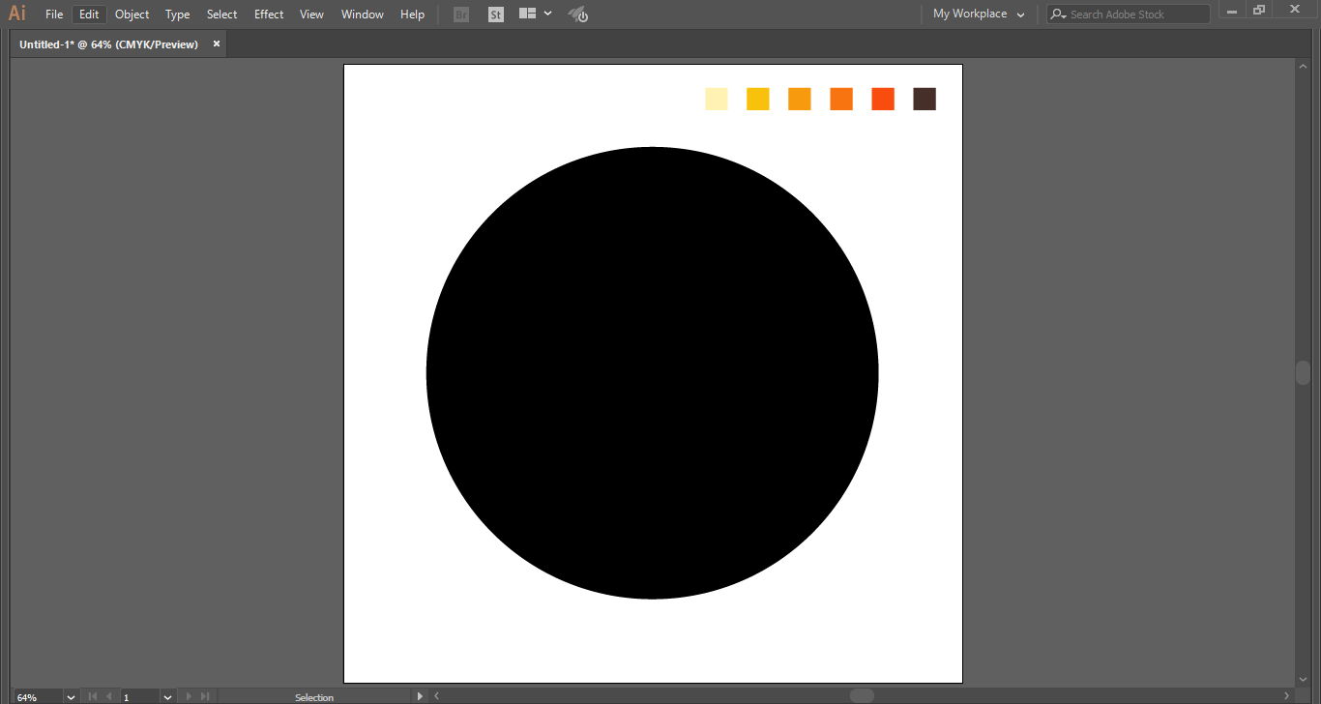Screen dimensions: 1321x704
Task: Go to the first artboard using the navigation arrow
Action: click(x=93, y=696)
